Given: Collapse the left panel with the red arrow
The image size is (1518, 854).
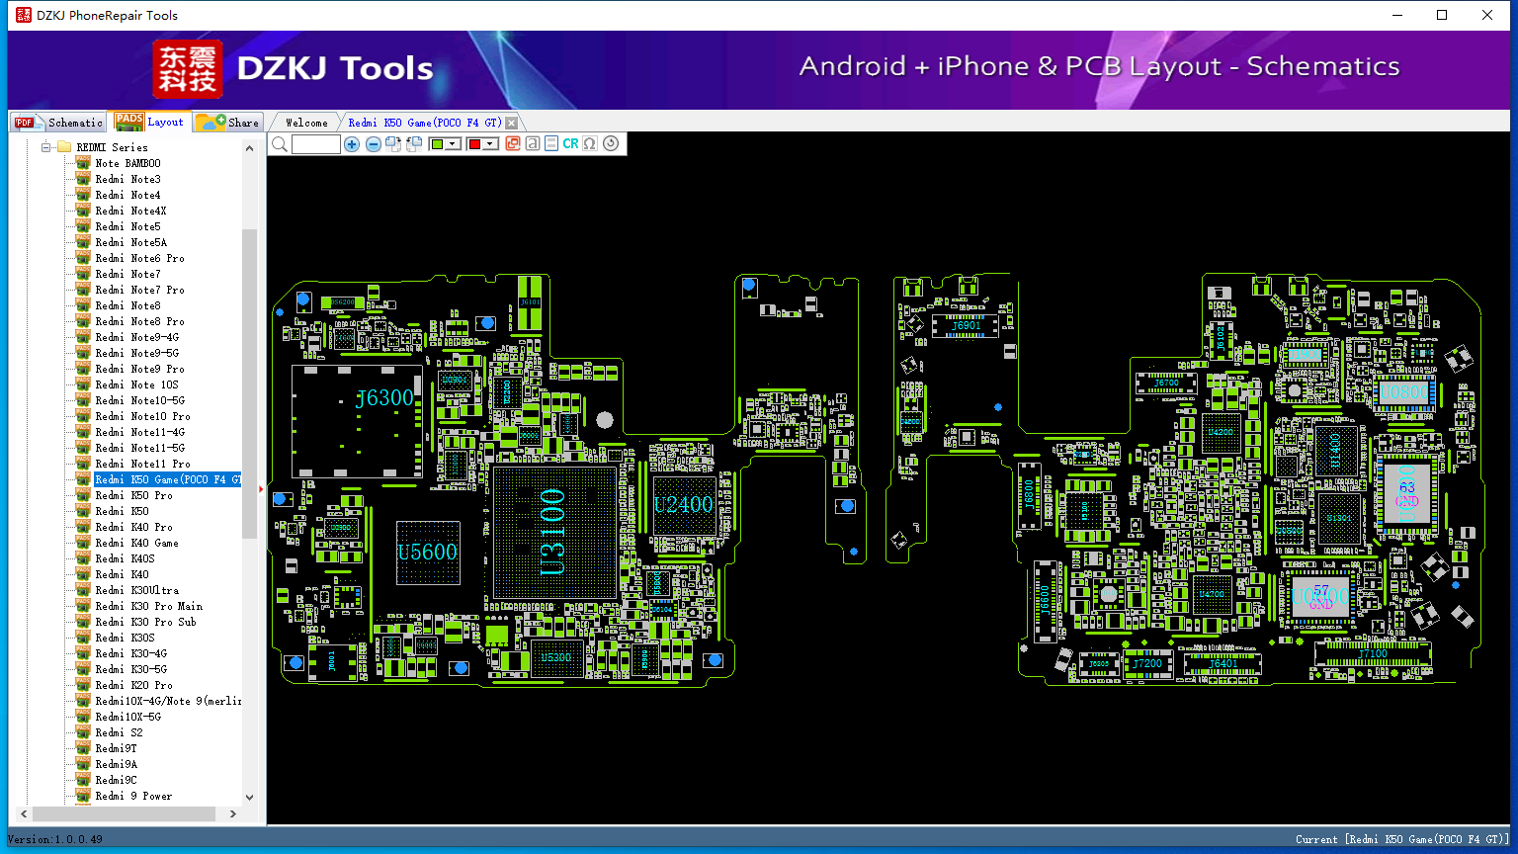Looking at the screenshot, I should pos(261,488).
